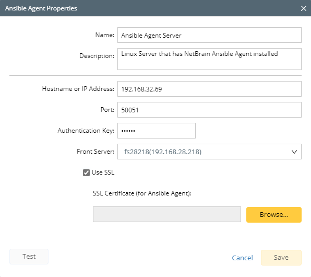Focus the Authentication Key password field
This screenshot has height=277, width=311.
tap(157, 131)
